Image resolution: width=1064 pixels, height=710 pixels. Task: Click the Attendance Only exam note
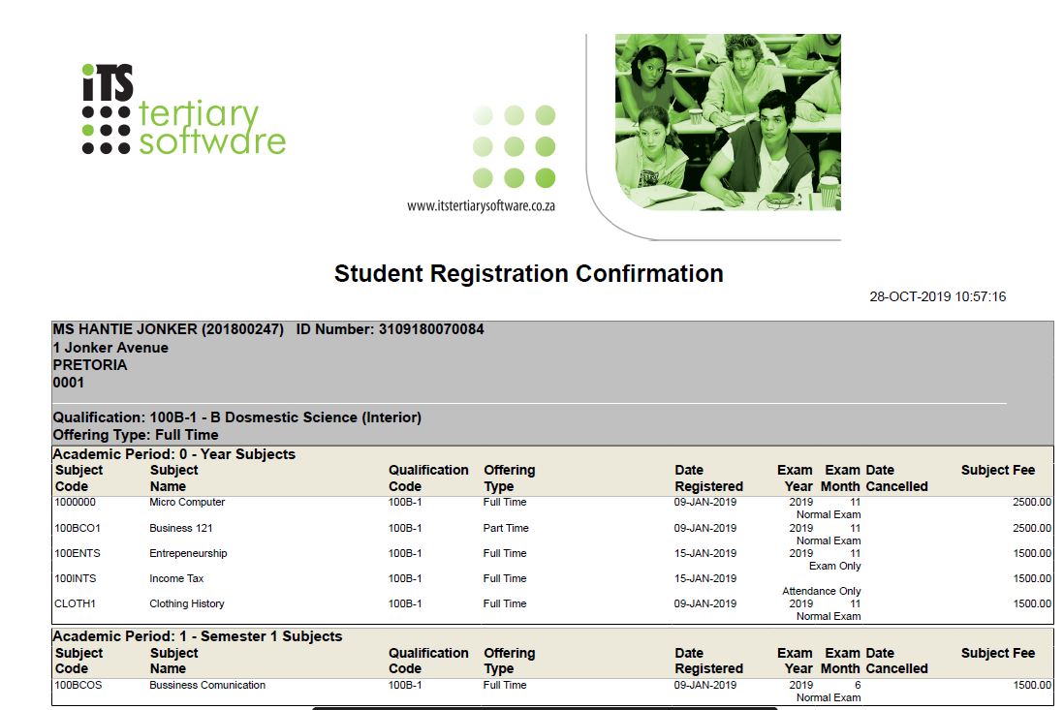pyautogui.click(x=821, y=591)
